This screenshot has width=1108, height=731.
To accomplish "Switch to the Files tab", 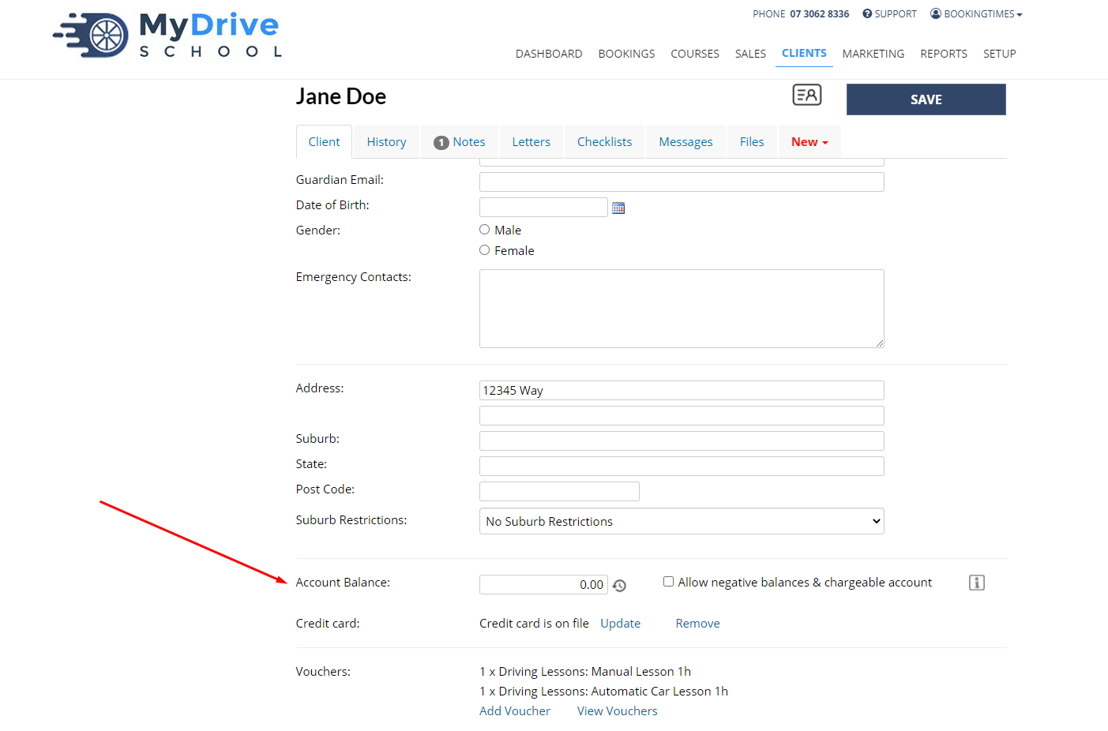I will click(x=752, y=142).
